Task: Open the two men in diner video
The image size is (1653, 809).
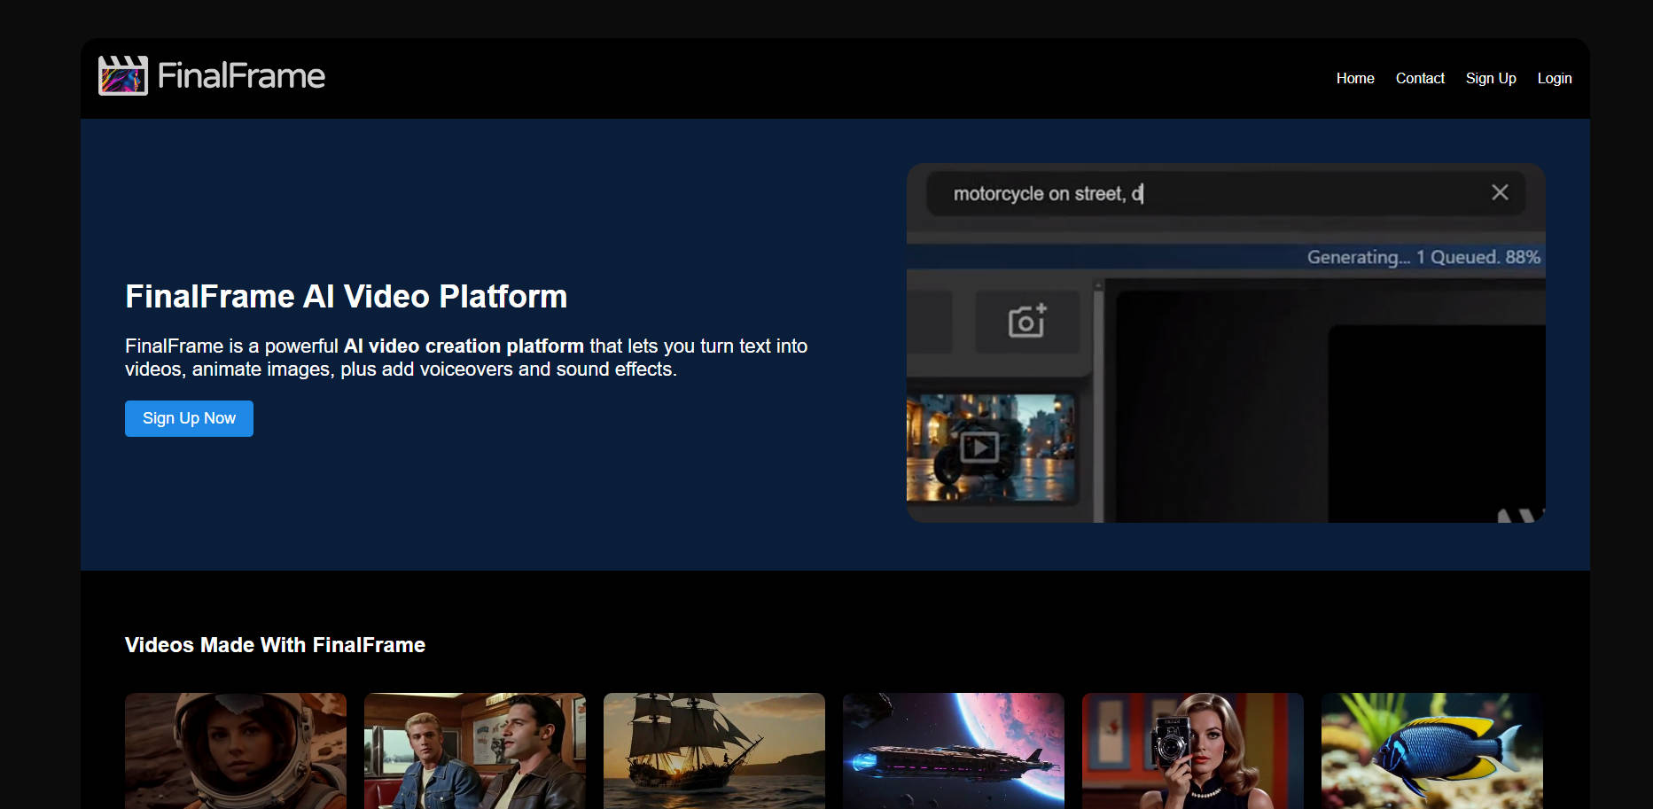Action: (475, 751)
